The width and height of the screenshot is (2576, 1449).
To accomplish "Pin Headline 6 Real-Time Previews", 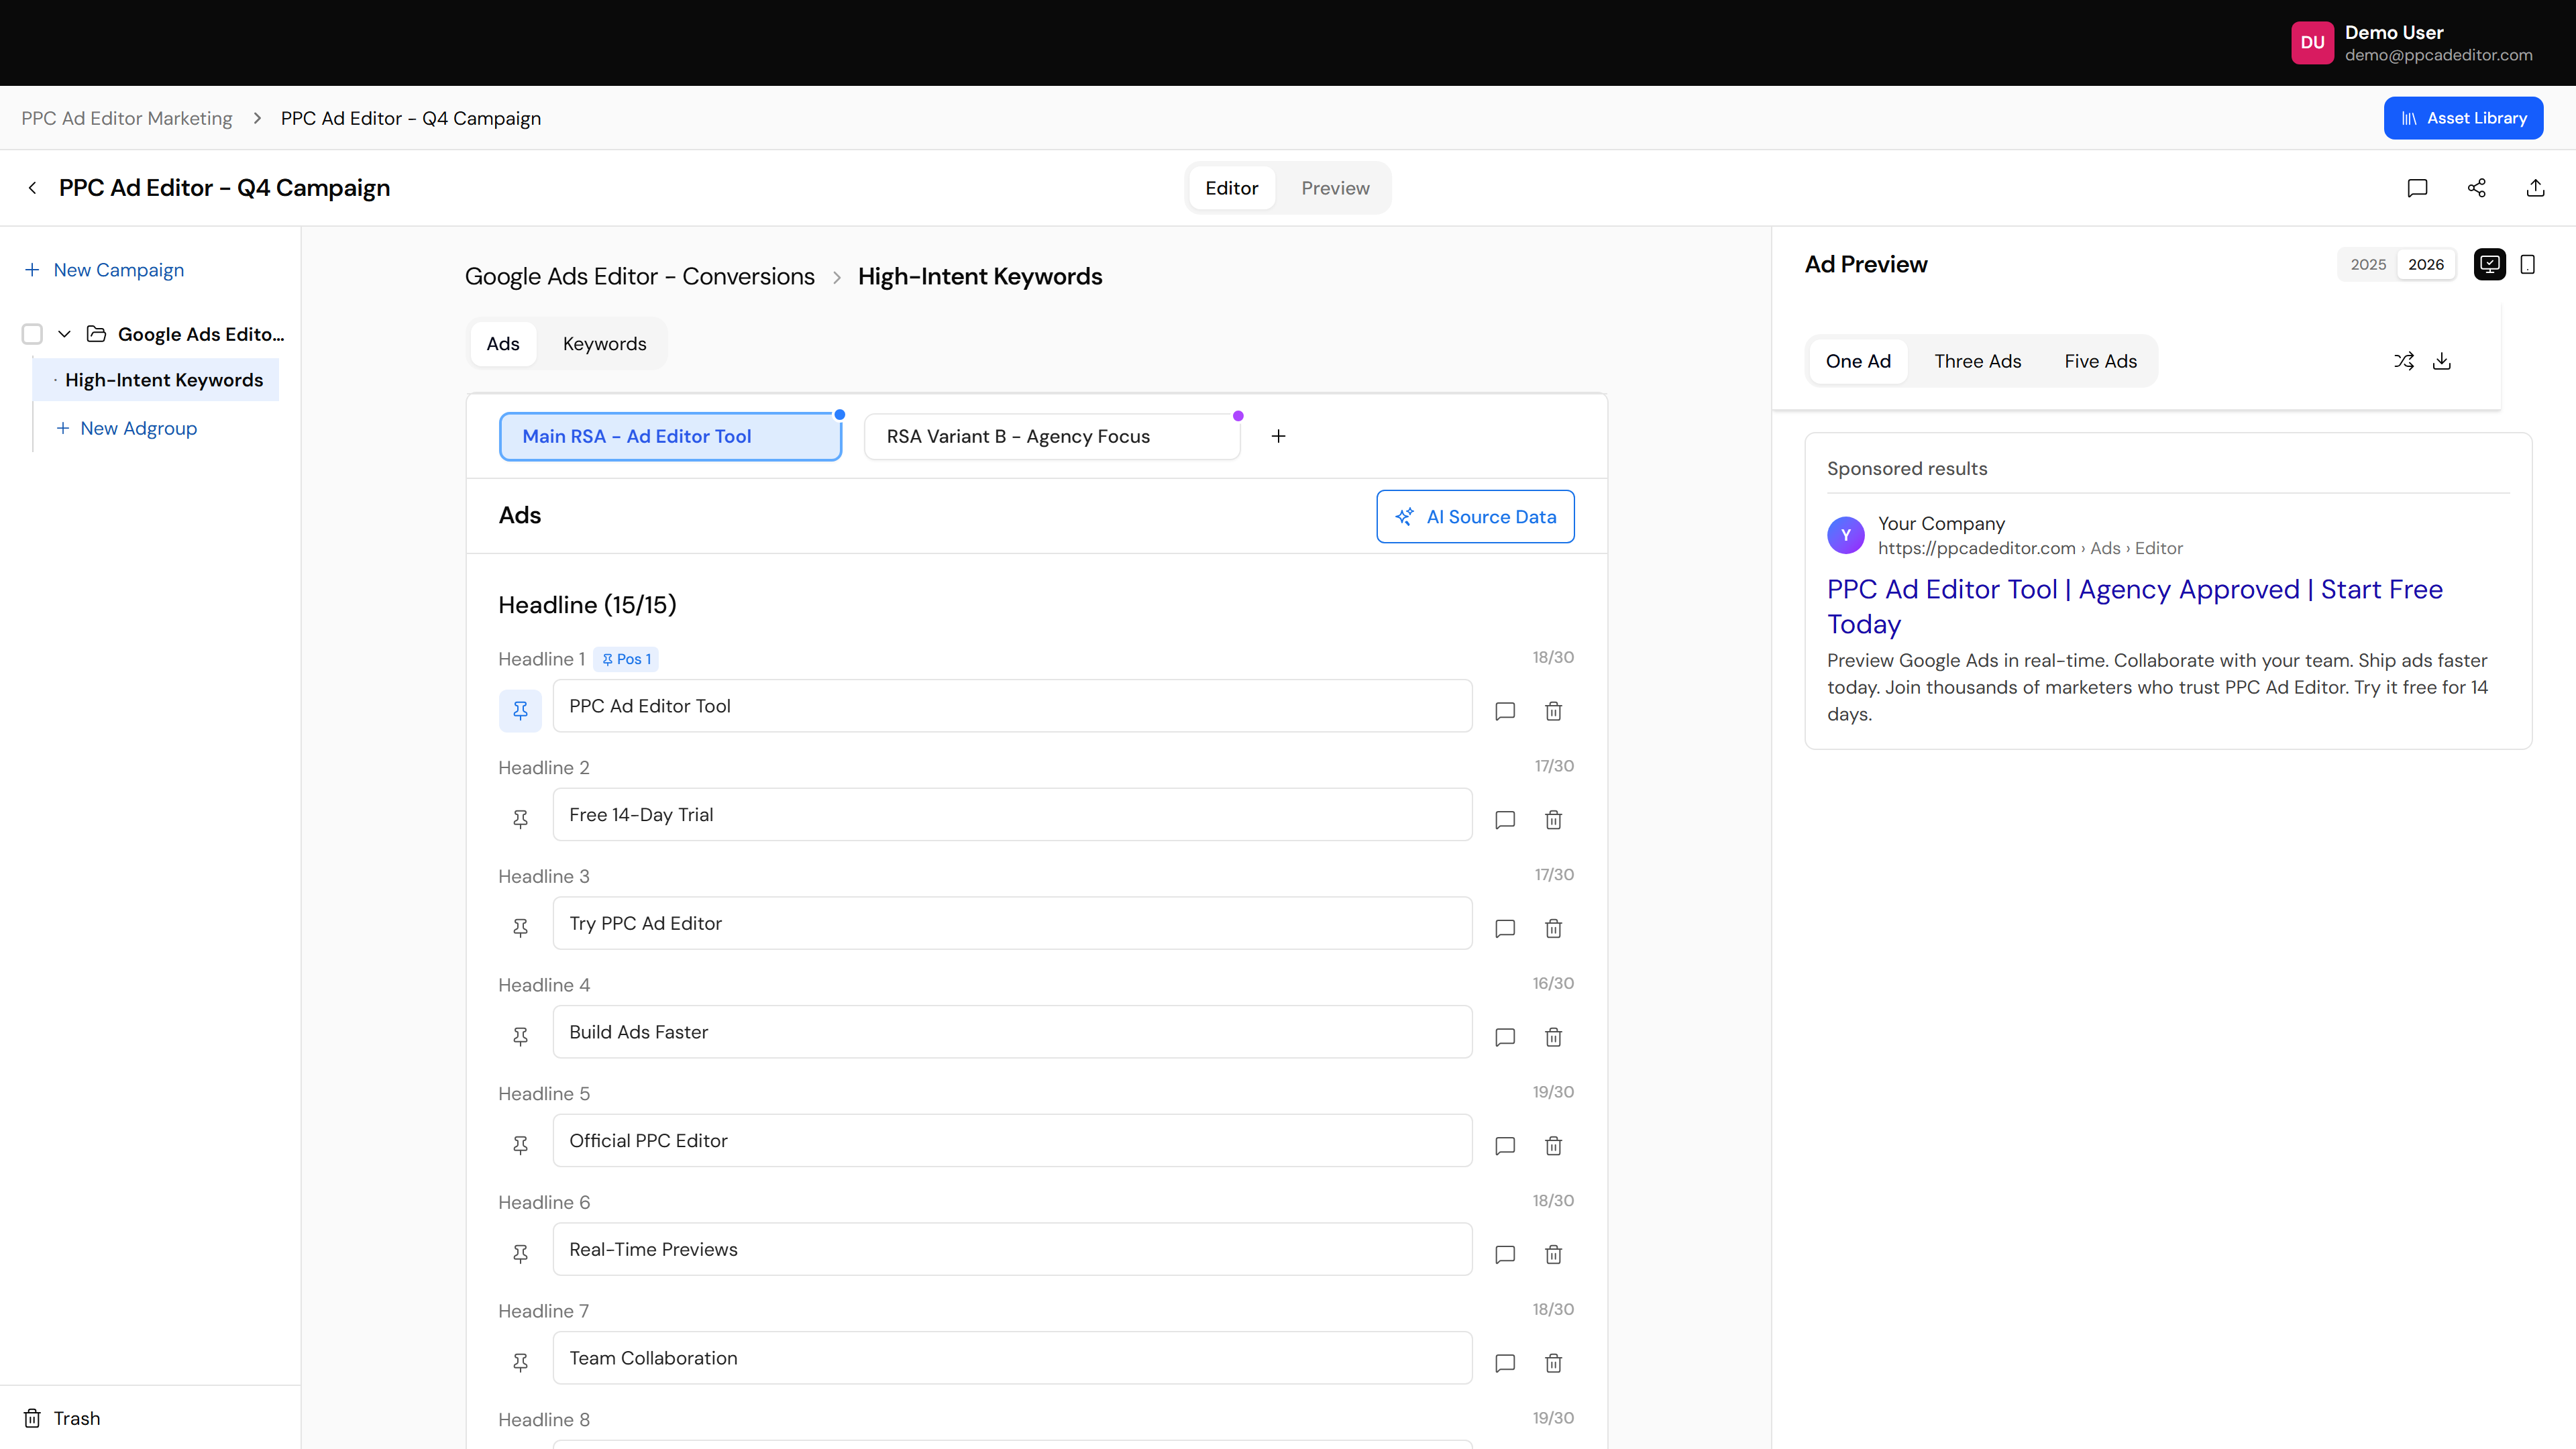I will click(520, 1254).
